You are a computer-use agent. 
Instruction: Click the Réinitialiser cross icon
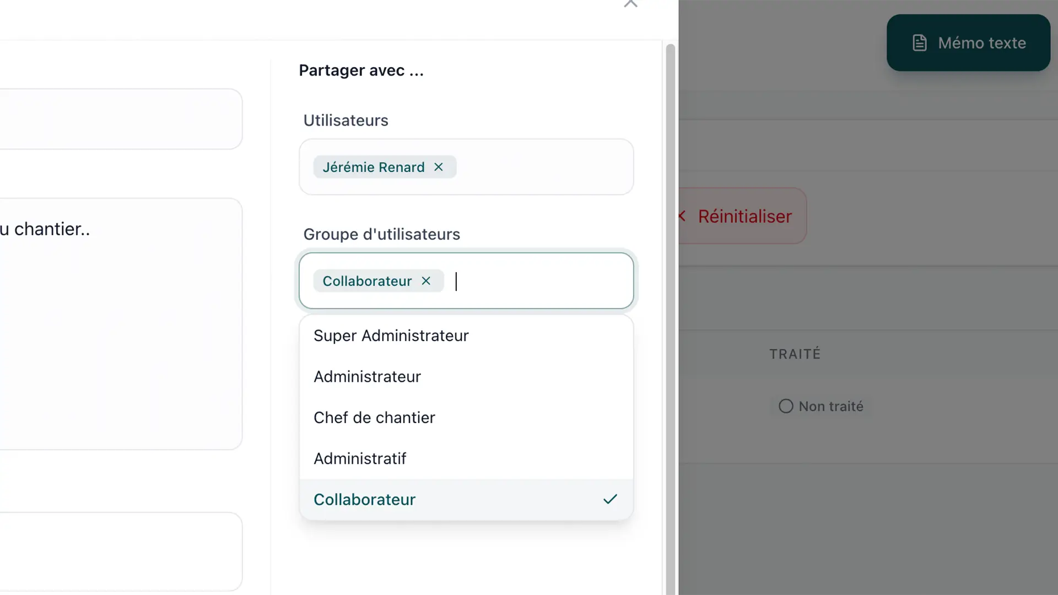tap(682, 216)
